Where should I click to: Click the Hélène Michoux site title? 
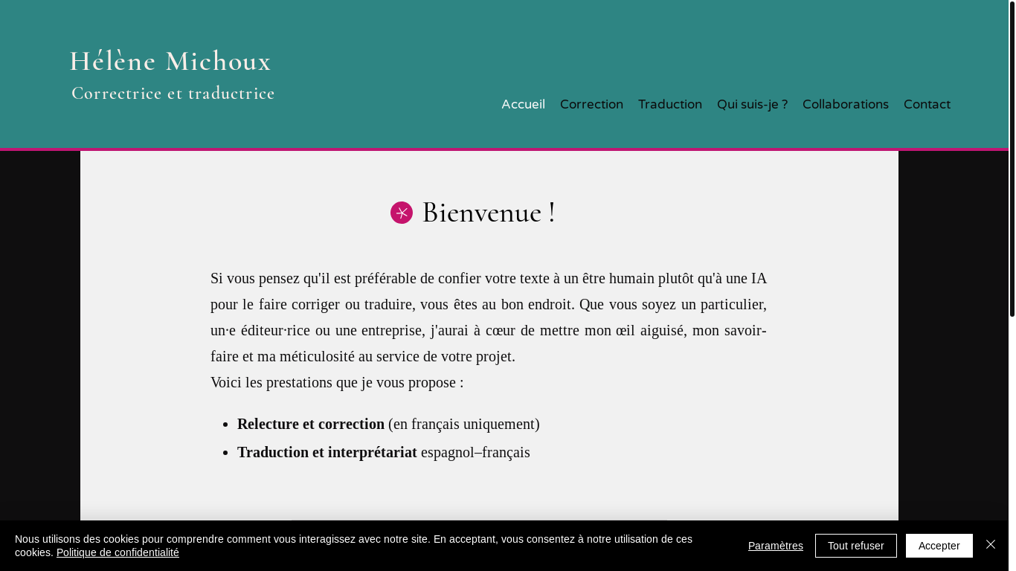point(170,61)
